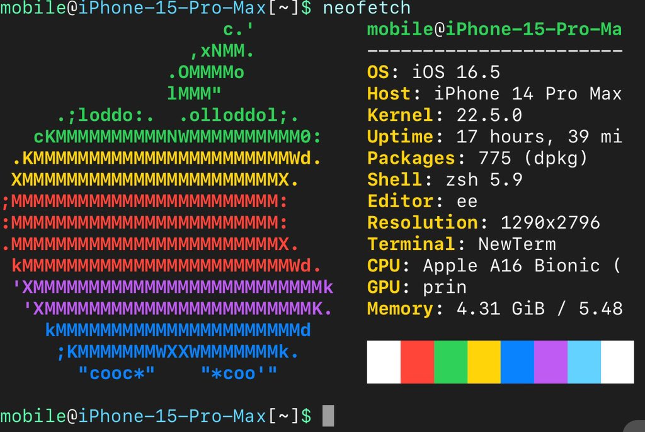Click the '.;loddo:.' logo text
Screen dimensions: 645x432
click(106, 115)
